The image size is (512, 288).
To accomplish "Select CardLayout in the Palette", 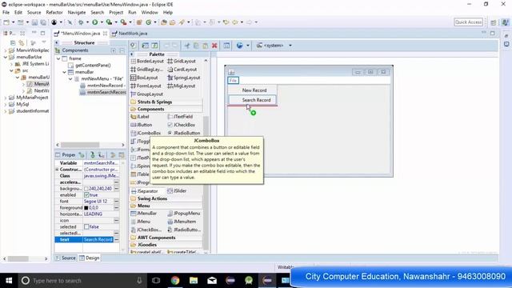I will coord(182,70).
